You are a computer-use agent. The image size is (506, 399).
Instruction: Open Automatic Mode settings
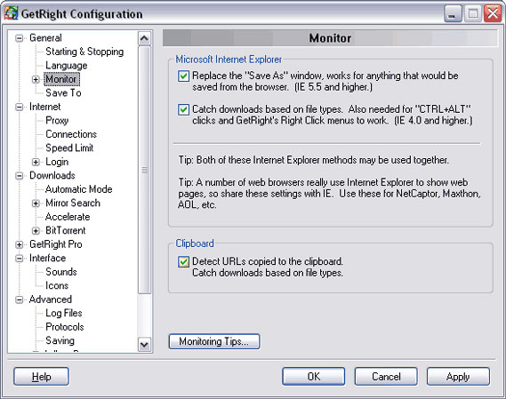(79, 189)
